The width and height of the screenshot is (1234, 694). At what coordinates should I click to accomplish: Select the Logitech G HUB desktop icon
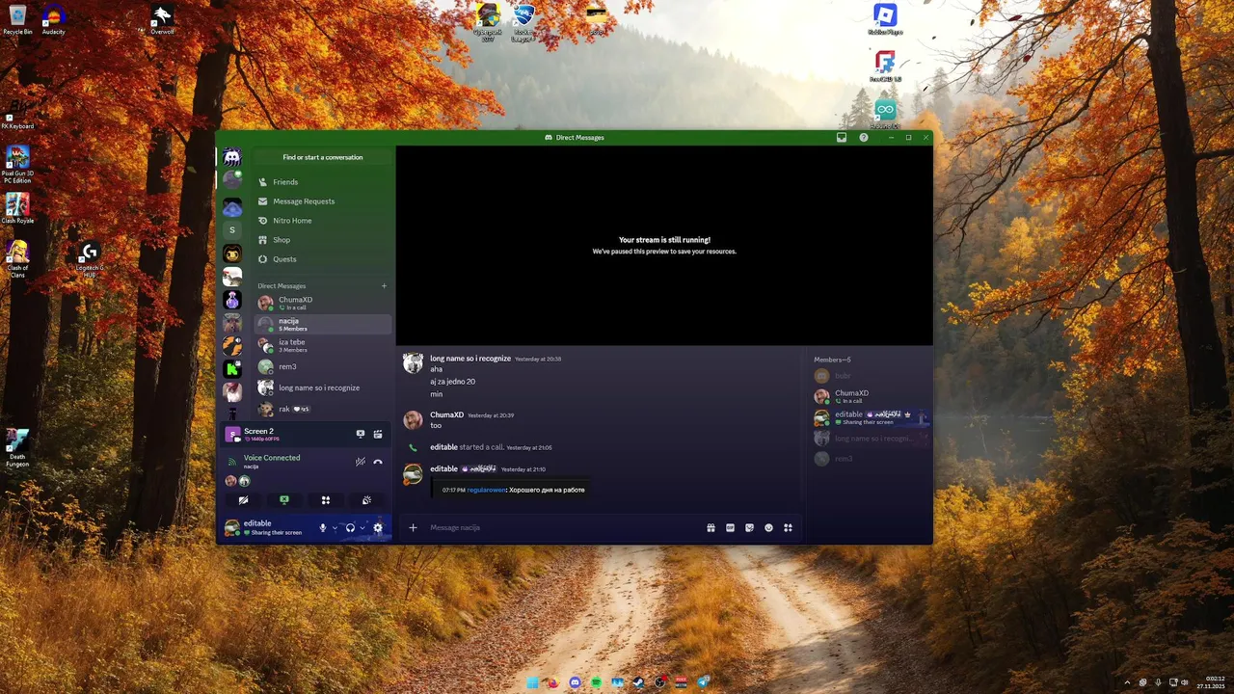(x=90, y=260)
